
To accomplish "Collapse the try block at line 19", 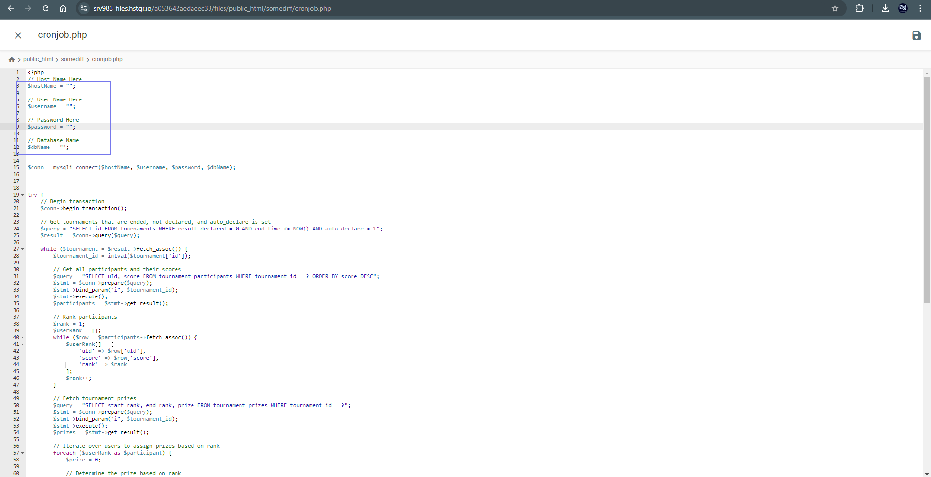I will (22, 195).
